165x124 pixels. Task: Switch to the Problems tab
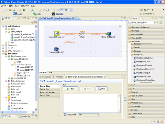[58, 77]
